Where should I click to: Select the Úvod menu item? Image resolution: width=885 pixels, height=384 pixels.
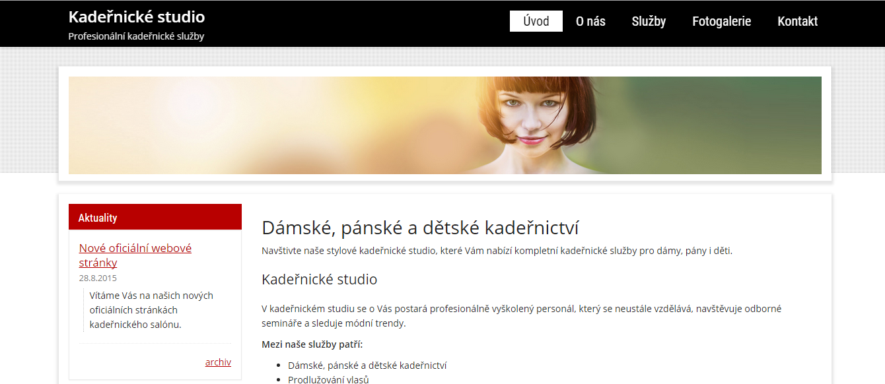536,21
